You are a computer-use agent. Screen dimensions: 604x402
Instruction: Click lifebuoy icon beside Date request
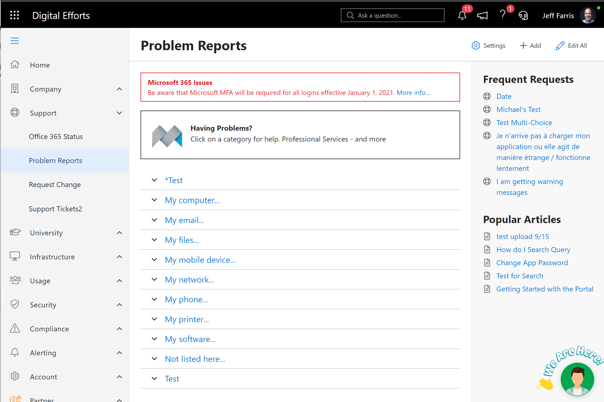[487, 96]
